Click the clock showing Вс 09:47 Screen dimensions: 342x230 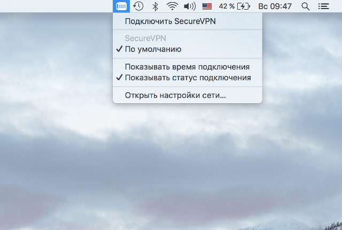pyautogui.click(x=275, y=6)
